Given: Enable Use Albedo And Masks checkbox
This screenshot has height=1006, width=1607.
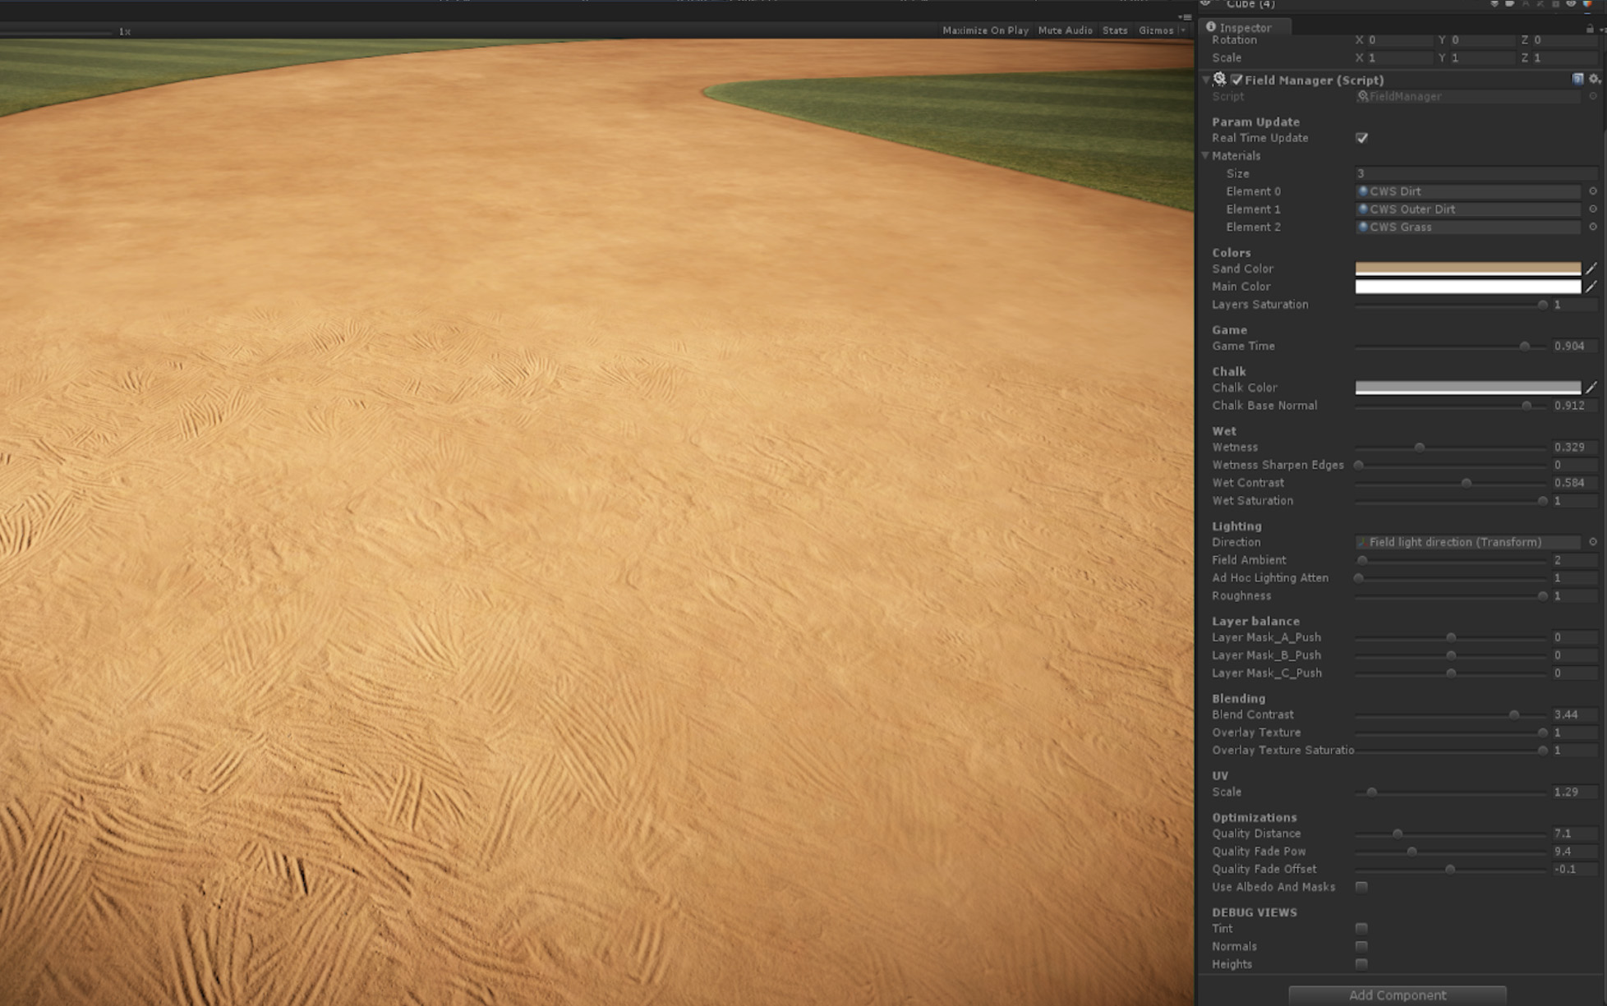Looking at the screenshot, I should click(1361, 887).
